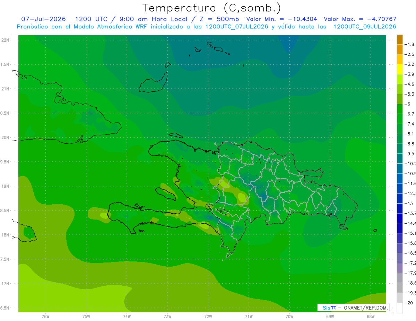Click legend swatch between -17.2 and -17.9
Viewport: 416px width, 321px height.
click(x=400, y=268)
